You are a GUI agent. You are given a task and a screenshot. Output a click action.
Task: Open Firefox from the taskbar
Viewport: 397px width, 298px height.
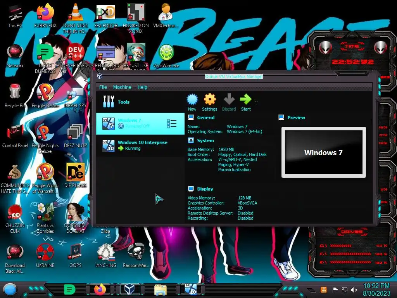click(100, 289)
